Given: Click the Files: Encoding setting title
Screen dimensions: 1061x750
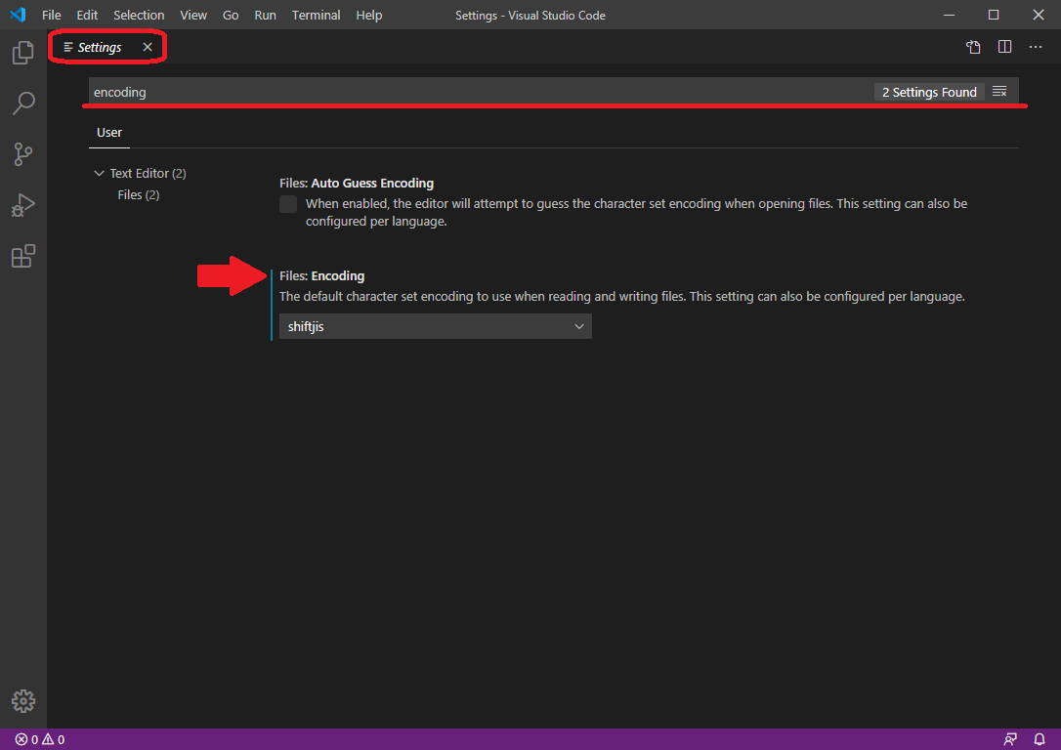Looking at the screenshot, I should [x=322, y=276].
